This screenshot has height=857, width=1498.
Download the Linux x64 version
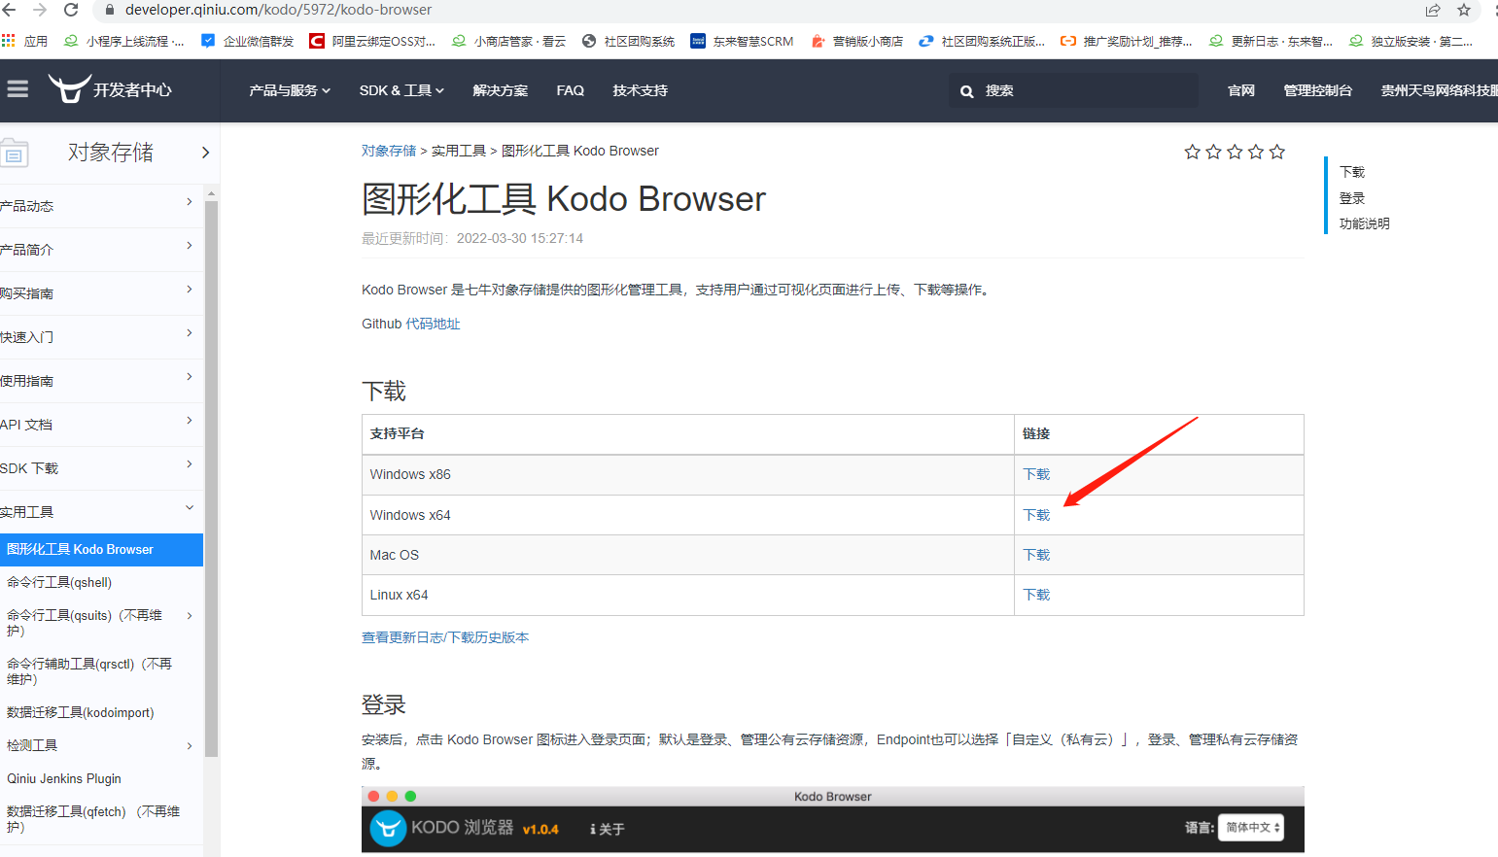click(x=1036, y=595)
